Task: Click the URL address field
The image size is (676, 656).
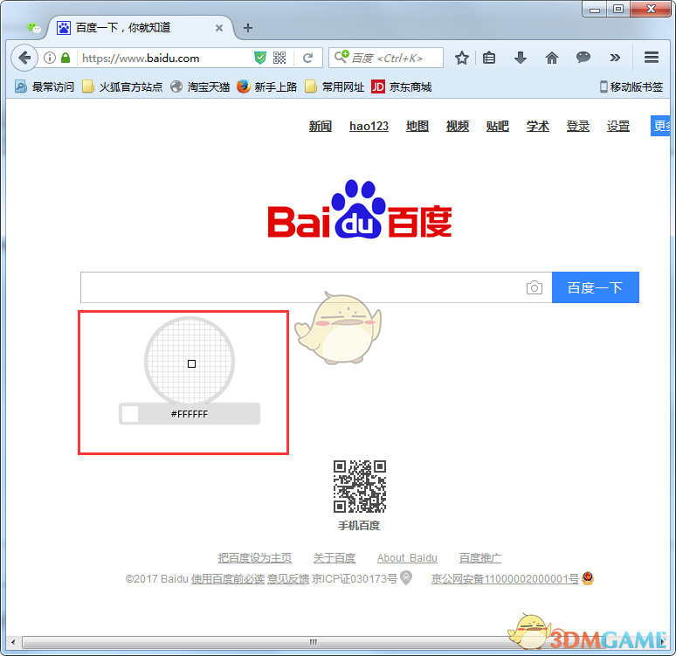Action: click(x=166, y=59)
